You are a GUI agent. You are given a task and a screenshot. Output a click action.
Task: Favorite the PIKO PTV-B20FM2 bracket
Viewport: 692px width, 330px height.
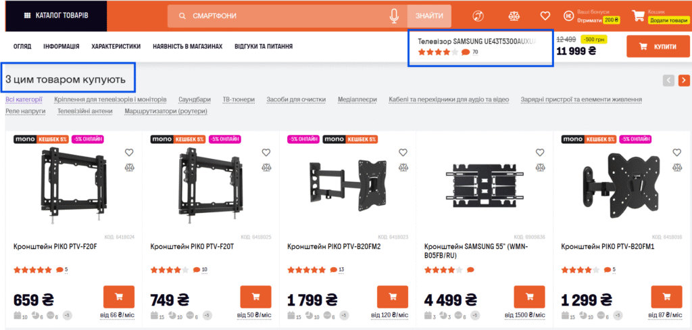[x=403, y=152]
